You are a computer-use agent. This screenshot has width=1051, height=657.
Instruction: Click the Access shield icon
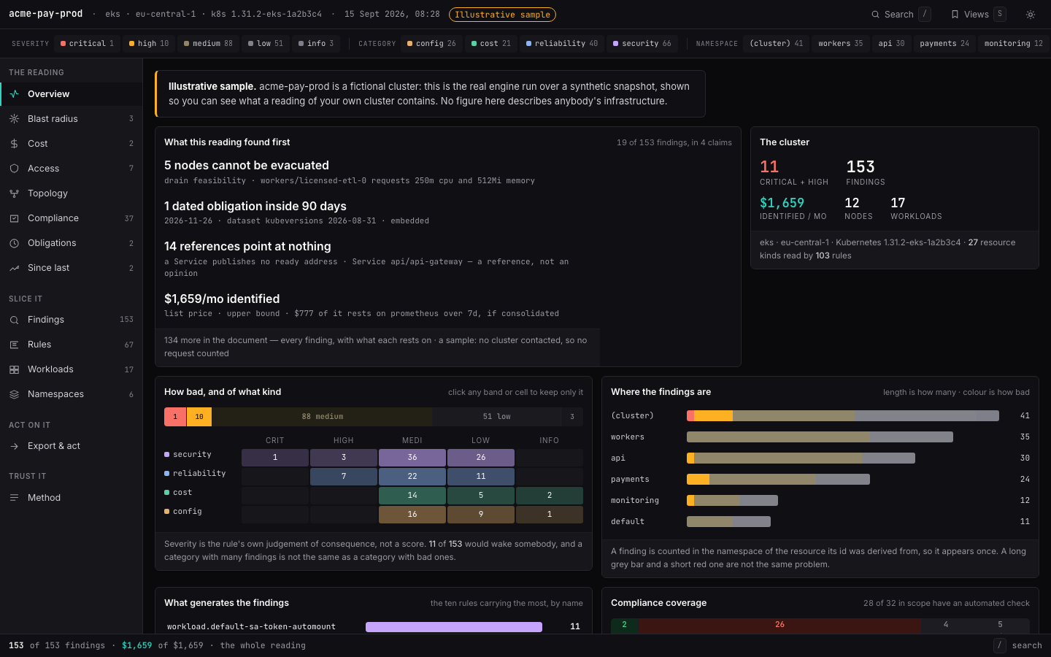(14, 169)
